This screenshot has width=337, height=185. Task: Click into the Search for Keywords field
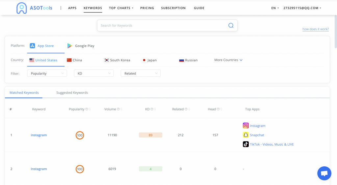pyautogui.click(x=167, y=26)
